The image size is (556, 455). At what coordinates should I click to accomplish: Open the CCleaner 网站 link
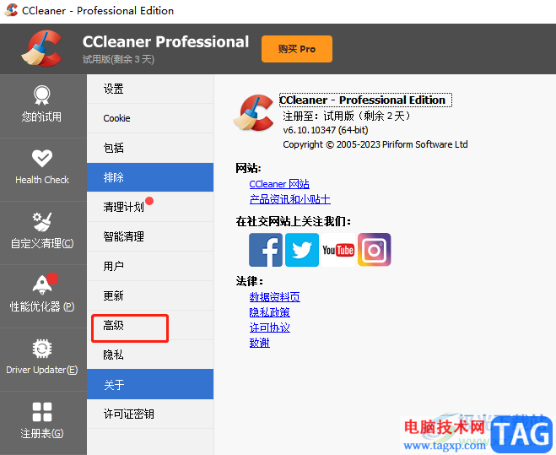click(x=279, y=184)
